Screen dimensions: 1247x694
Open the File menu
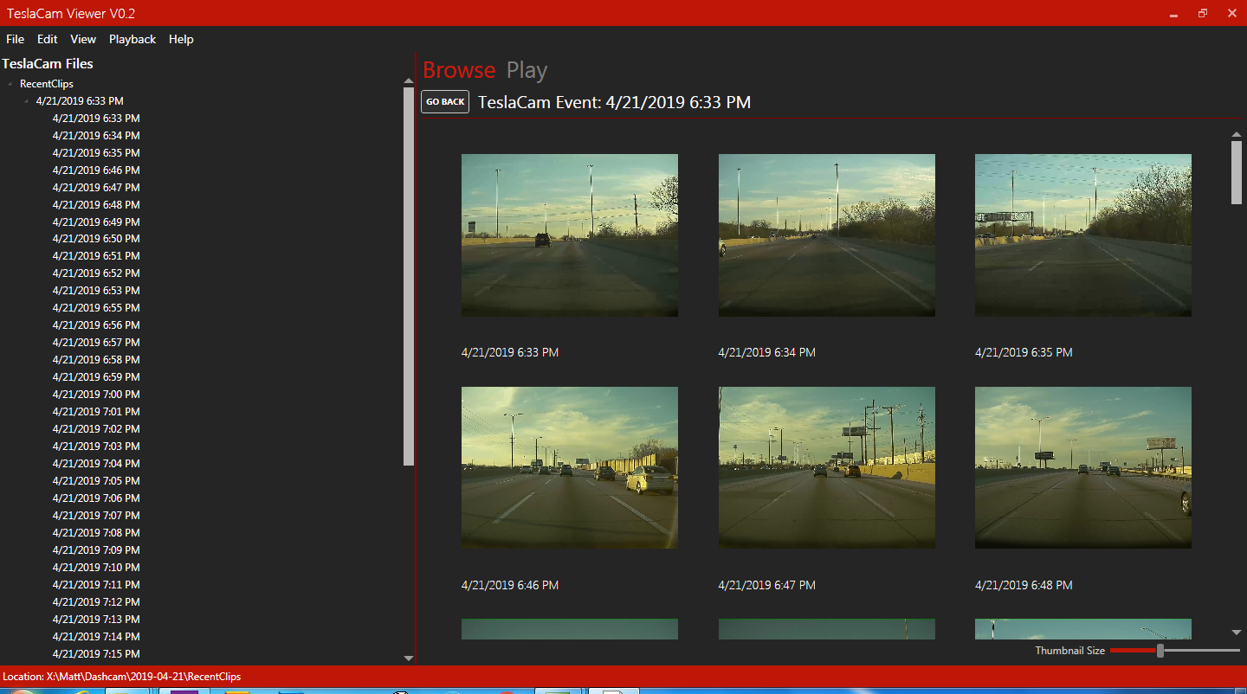tap(15, 39)
